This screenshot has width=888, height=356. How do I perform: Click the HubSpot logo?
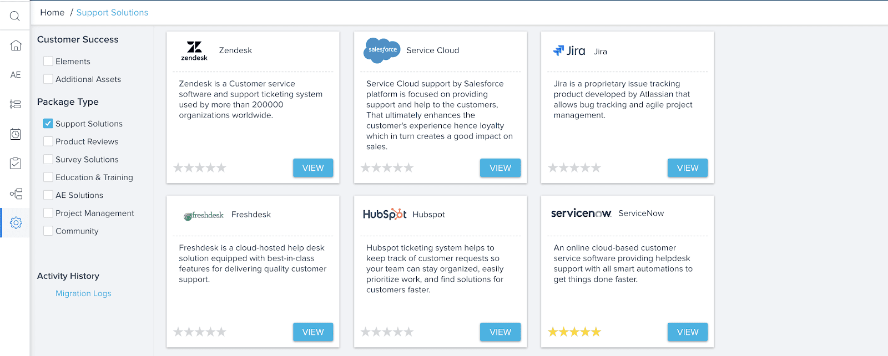(385, 215)
